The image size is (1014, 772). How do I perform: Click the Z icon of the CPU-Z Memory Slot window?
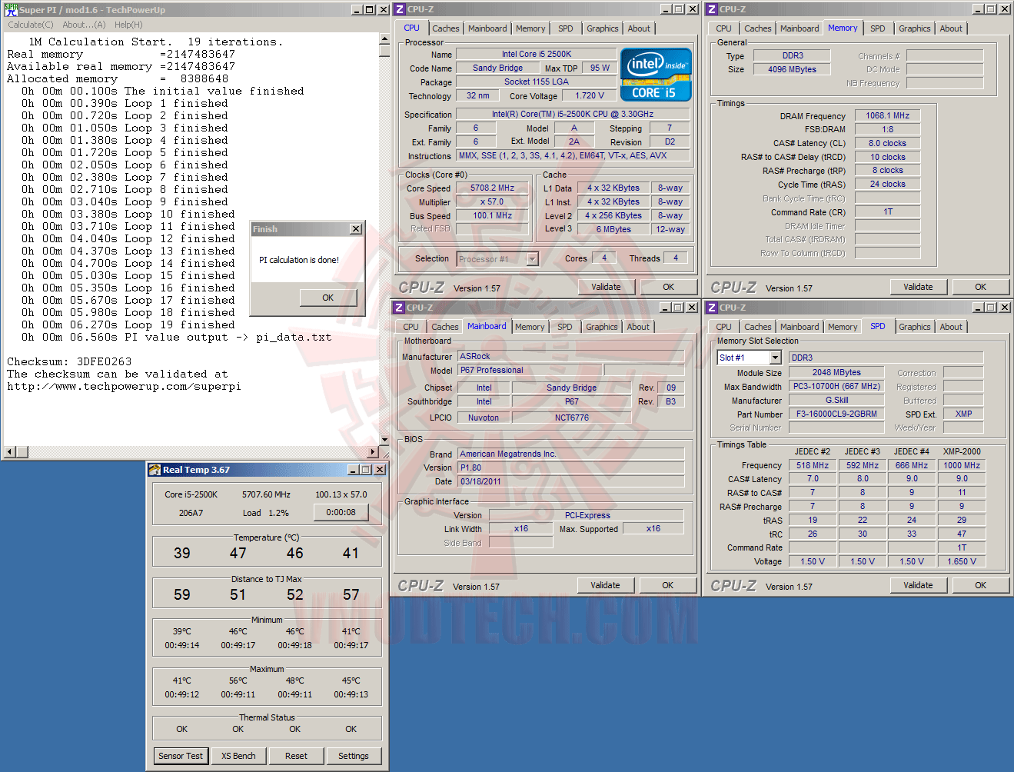pos(712,308)
